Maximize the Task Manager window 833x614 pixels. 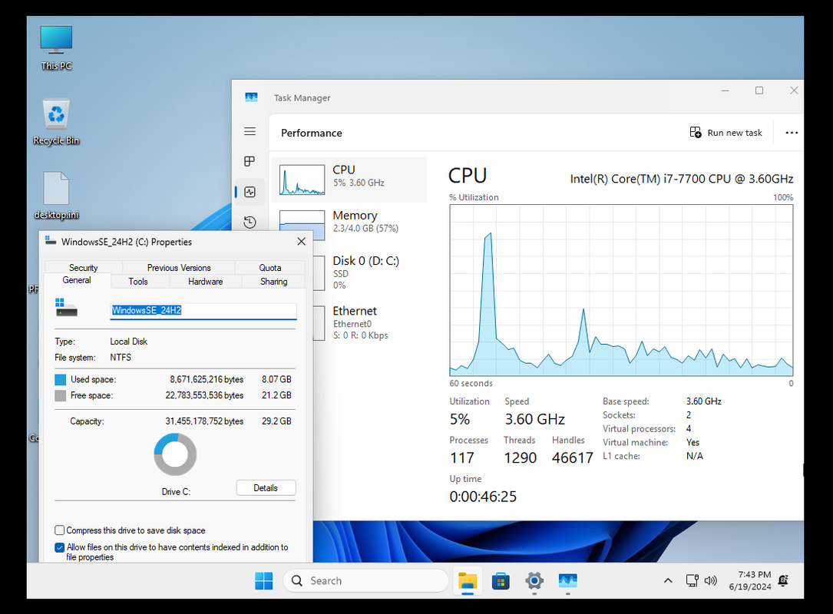click(x=759, y=91)
